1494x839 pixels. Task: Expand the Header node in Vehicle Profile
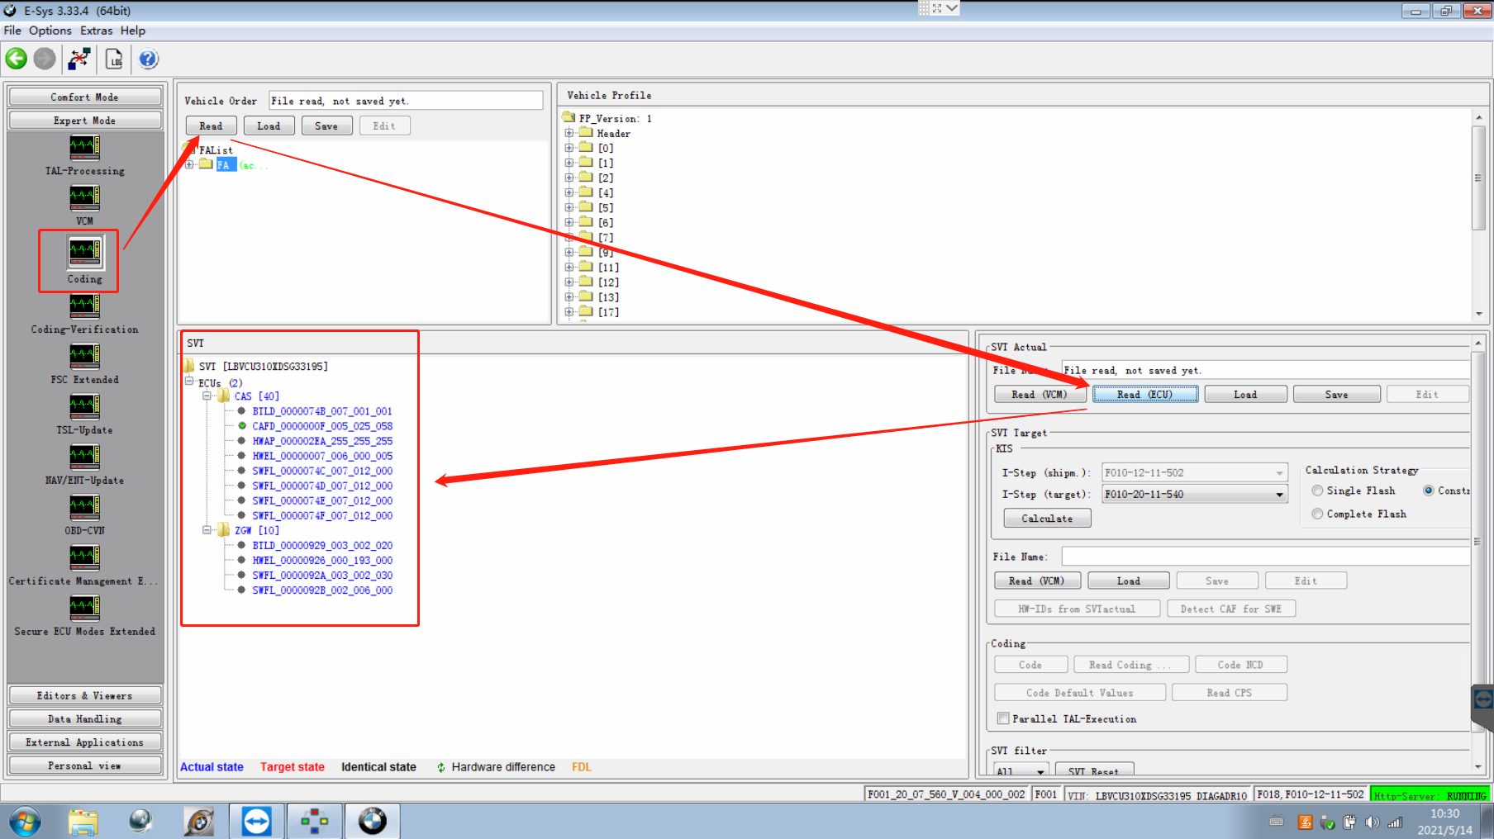(569, 133)
